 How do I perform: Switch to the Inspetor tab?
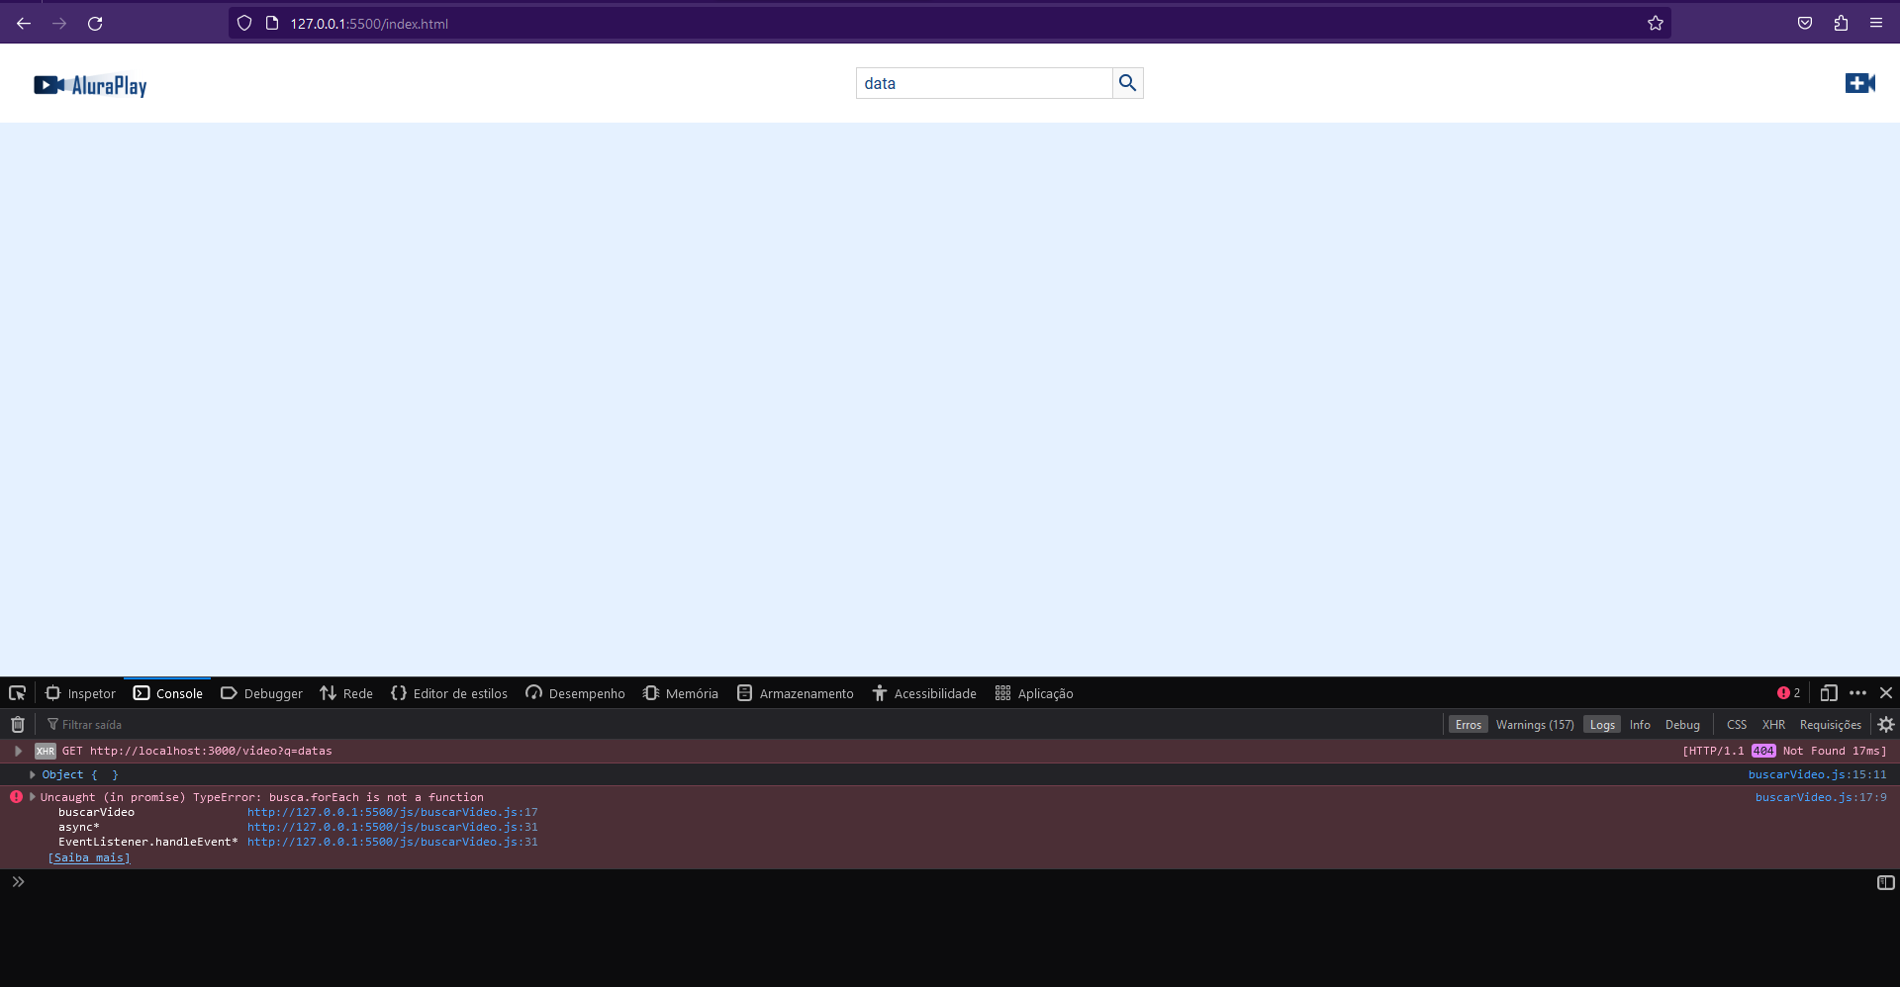pos(80,693)
